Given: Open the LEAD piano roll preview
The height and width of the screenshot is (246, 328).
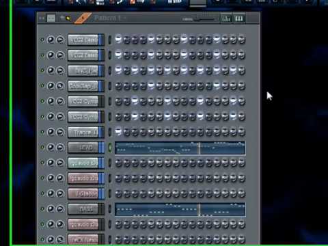Looking at the screenshot, I should 180,148.
